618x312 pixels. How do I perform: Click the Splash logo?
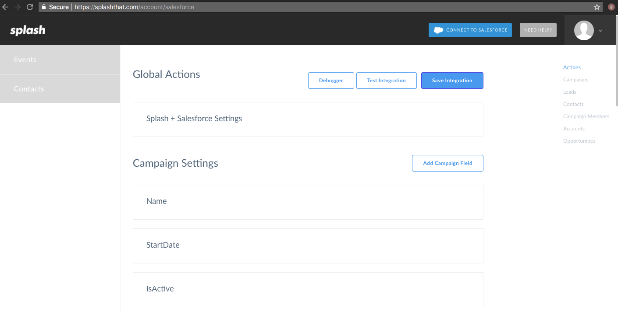click(x=28, y=30)
